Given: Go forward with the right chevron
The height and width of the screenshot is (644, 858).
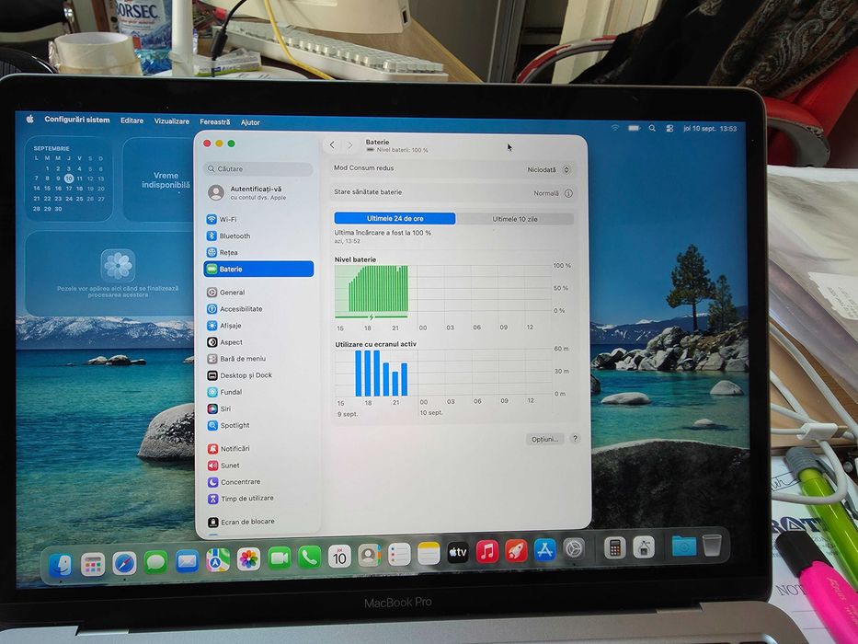Looking at the screenshot, I should 350,145.
